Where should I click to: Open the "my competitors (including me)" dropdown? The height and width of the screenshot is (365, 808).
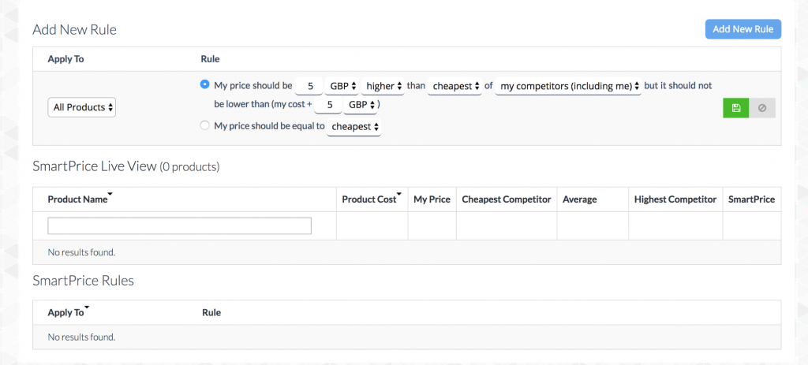568,86
